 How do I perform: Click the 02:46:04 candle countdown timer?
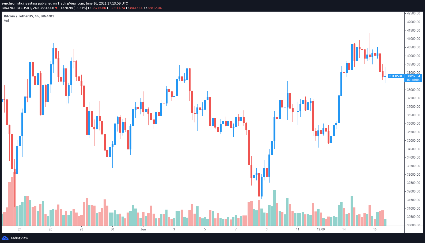click(413, 80)
